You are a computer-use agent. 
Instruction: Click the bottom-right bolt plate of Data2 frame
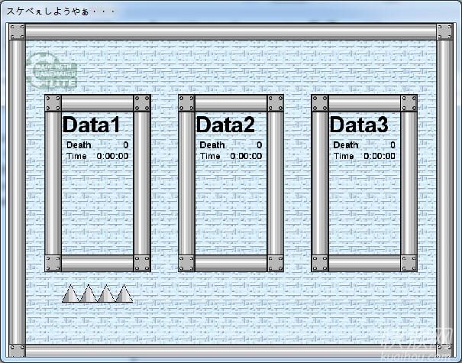pos(276,264)
